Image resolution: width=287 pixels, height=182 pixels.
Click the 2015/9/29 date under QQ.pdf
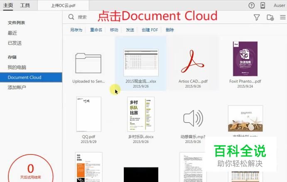coord(88,142)
